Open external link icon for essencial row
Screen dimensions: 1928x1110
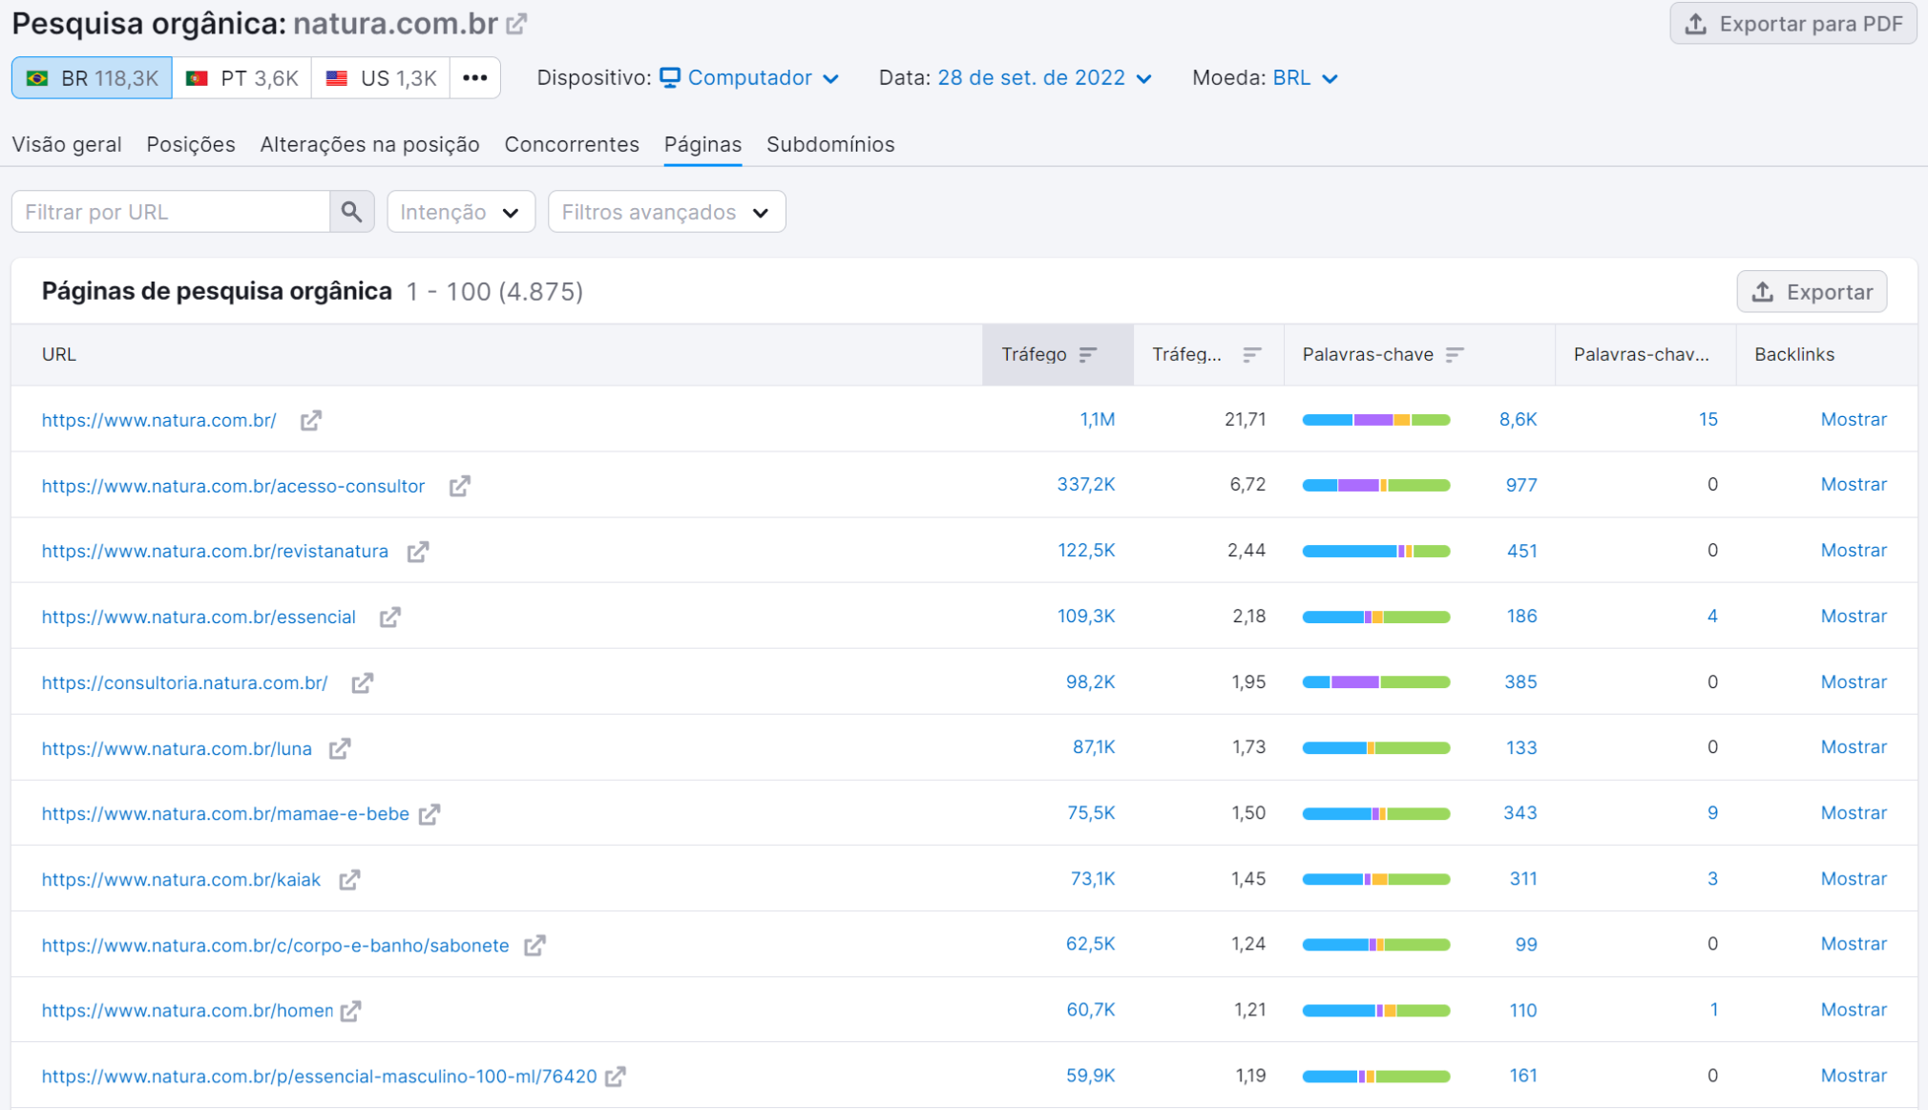click(389, 618)
